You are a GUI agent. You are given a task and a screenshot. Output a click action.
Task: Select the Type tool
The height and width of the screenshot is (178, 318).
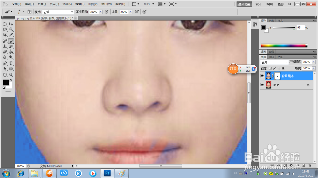pos(11,63)
